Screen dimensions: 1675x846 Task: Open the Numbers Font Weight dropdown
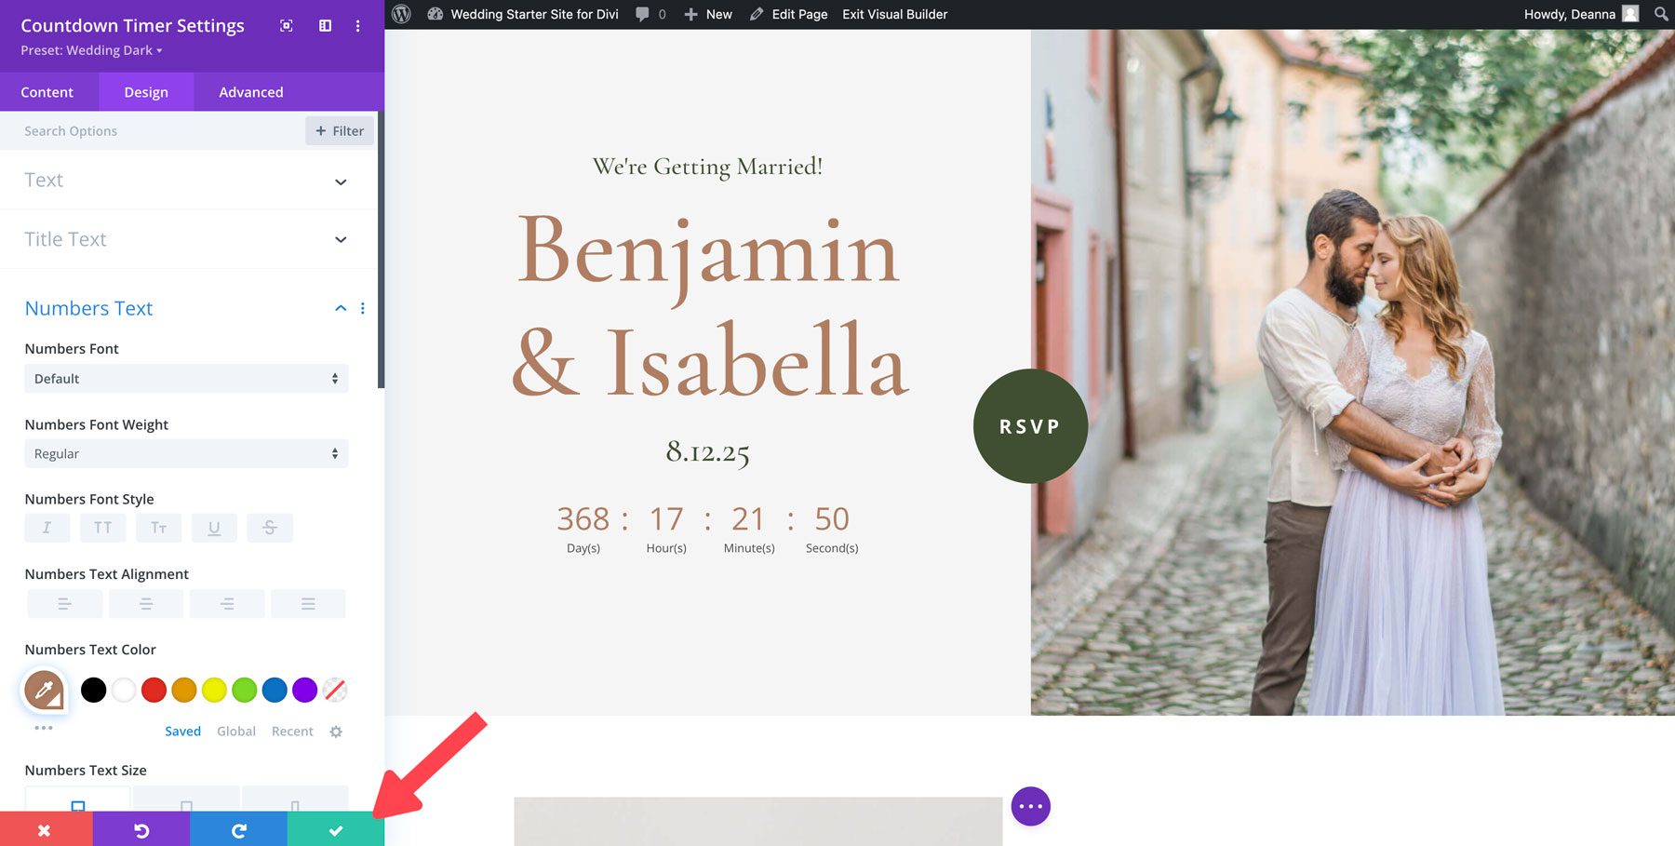(185, 453)
